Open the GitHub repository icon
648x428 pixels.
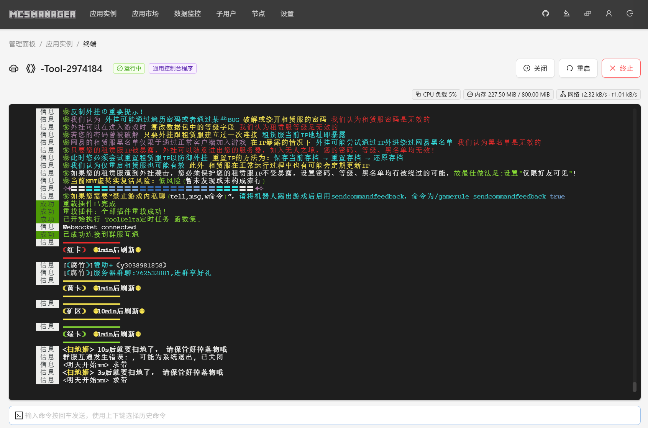click(545, 14)
